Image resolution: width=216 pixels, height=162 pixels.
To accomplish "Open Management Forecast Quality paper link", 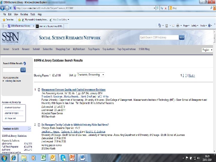I will tap(73, 90).
